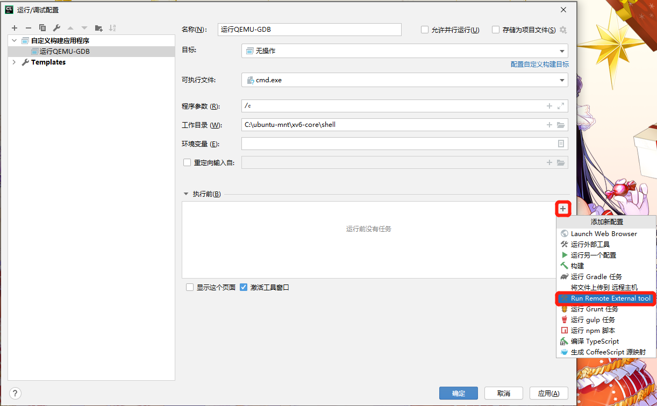The height and width of the screenshot is (406, 657).
Task: Toggle the 存储为项目文件 checkbox
Action: (x=496, y=30)
